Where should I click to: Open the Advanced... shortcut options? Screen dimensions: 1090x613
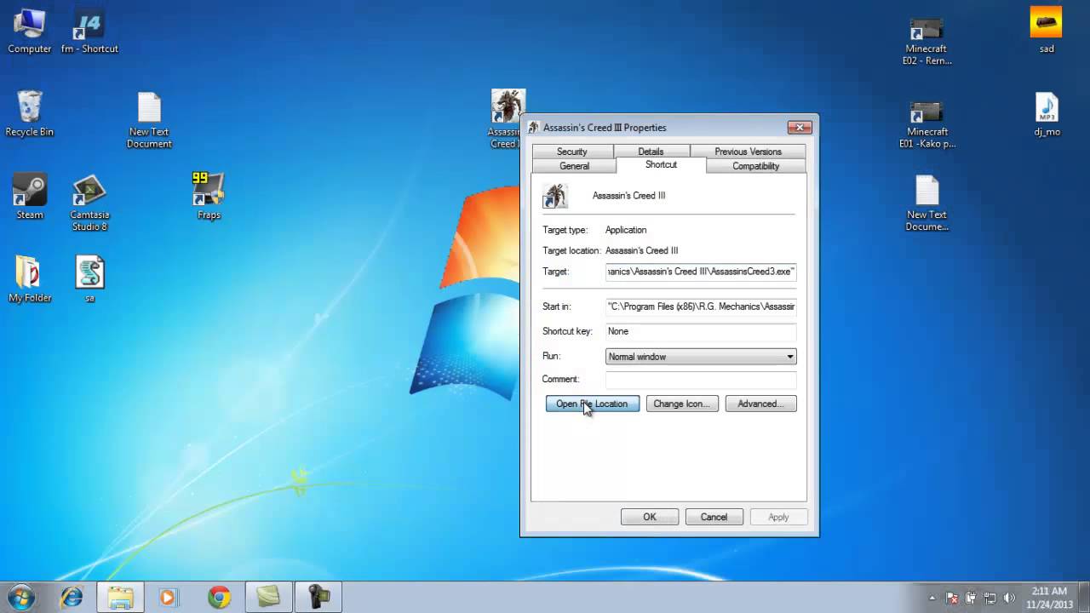760,404
